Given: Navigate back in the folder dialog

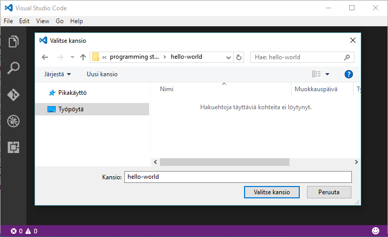Looking at the screenshot, I should click(45, 57).
